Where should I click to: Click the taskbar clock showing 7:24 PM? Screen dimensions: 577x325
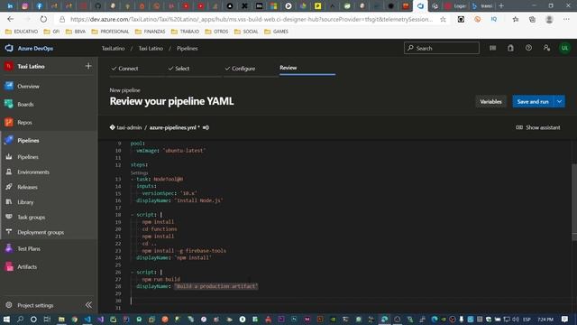(x=545, y=319)
